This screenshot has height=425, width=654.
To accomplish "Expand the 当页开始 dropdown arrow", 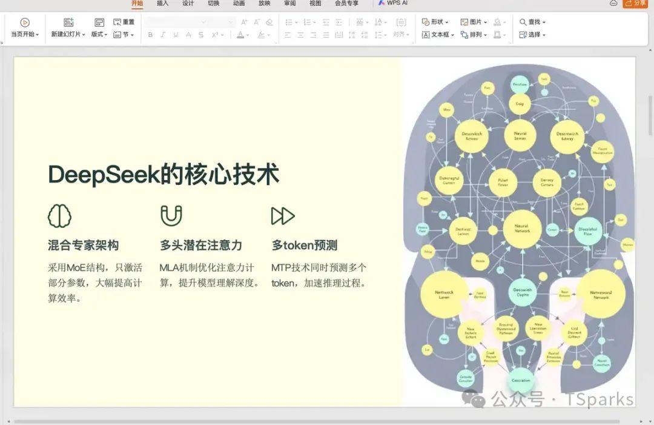I will 38,35.
